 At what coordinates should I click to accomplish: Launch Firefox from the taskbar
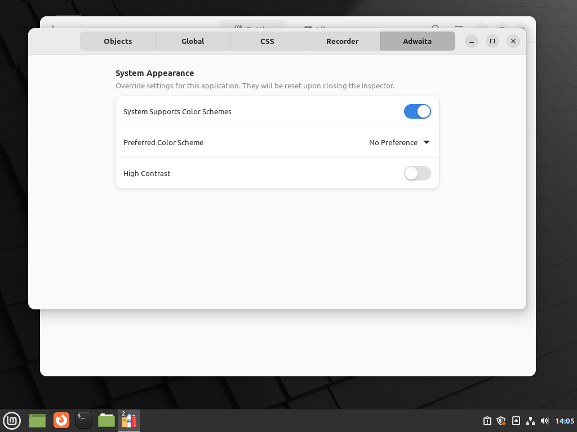click(61, 421)
